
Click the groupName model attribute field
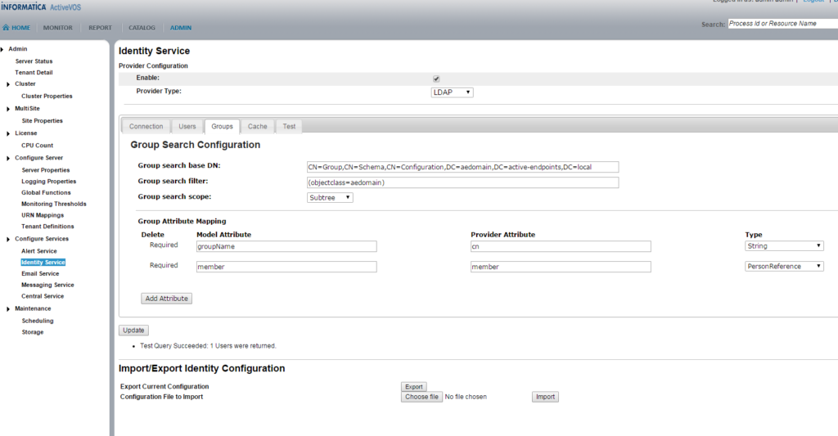[x=286, y=246]
